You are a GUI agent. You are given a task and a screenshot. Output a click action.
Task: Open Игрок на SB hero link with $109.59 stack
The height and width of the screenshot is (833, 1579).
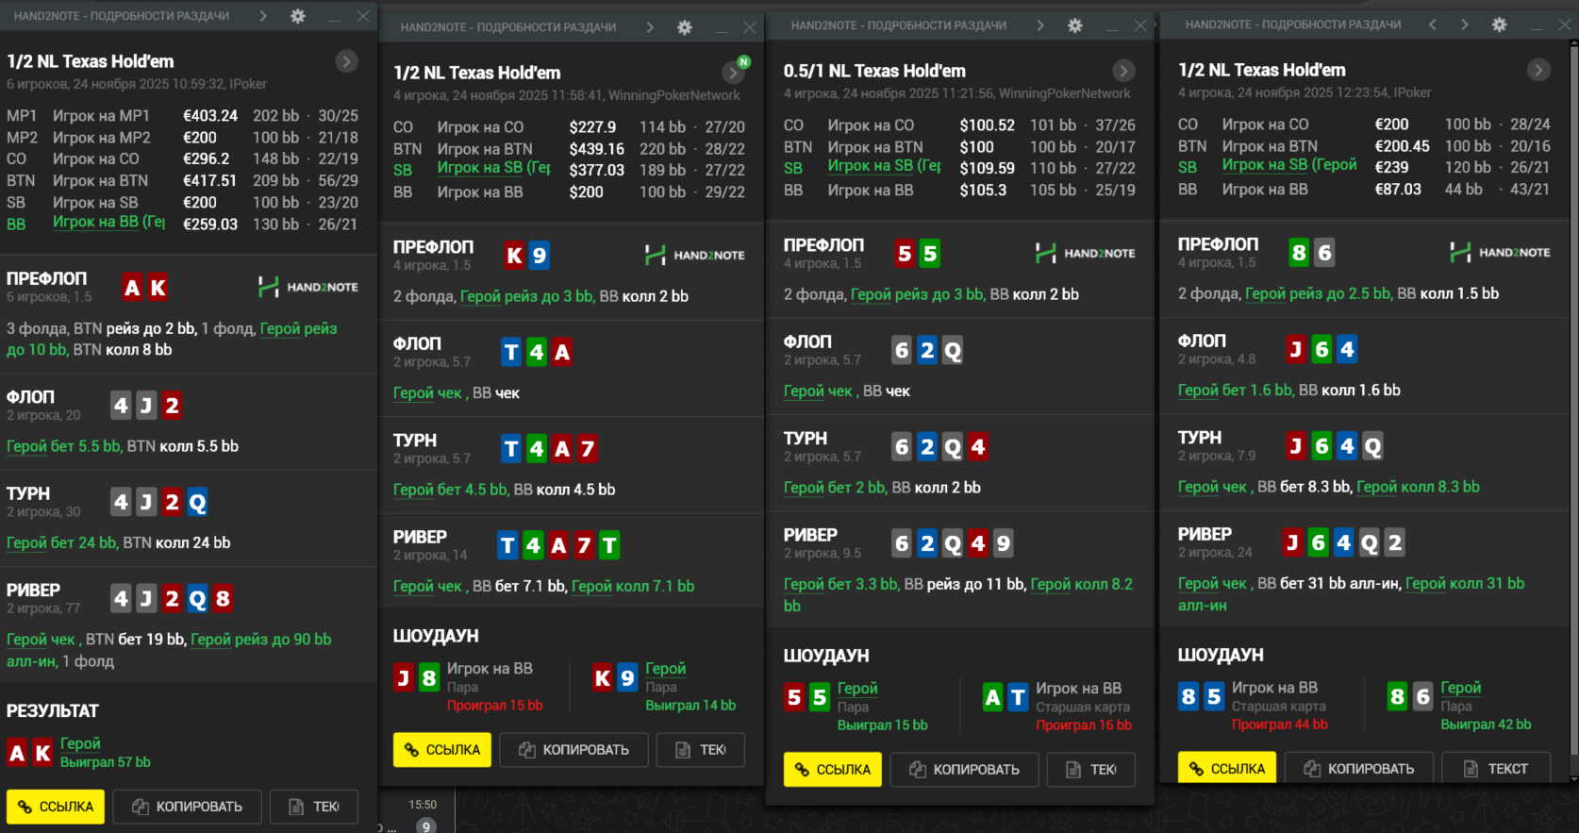click(x=884, y=166)
